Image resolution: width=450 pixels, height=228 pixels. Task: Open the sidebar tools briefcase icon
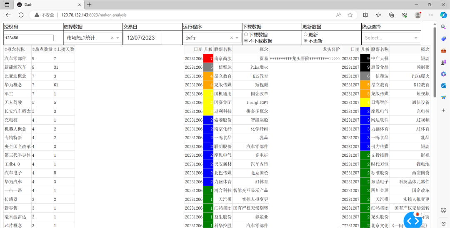pos(443,50)
